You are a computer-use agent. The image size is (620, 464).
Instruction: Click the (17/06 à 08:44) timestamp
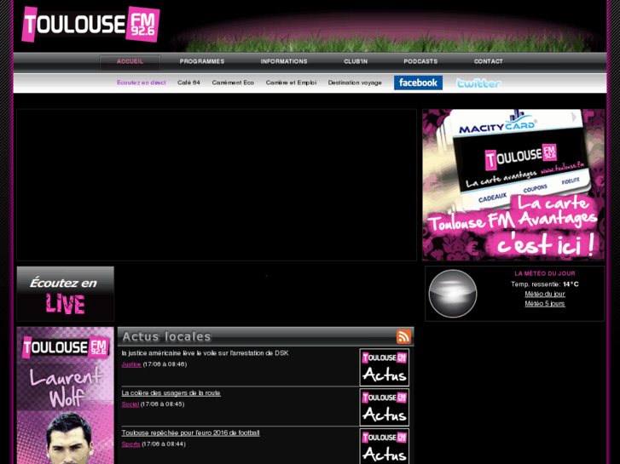click(x=163, y=444)
